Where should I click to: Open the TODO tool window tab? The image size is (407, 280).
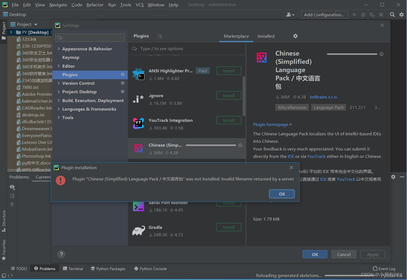[19, 269]
